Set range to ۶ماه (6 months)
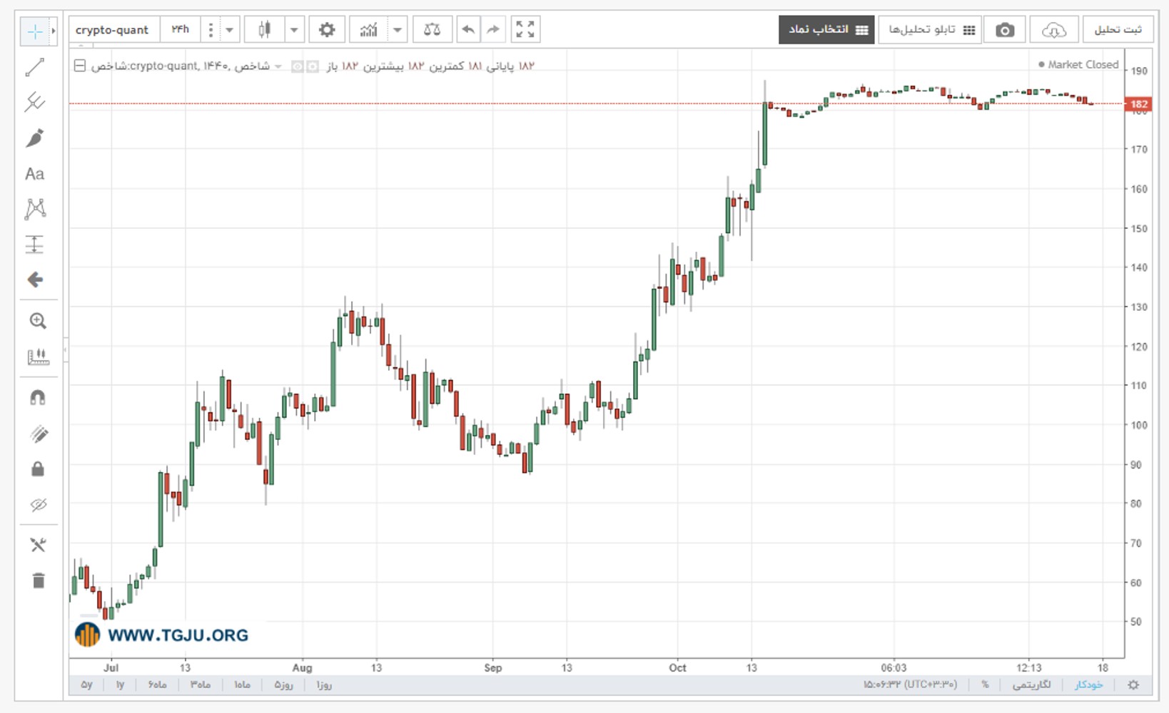 coord(158,684)
